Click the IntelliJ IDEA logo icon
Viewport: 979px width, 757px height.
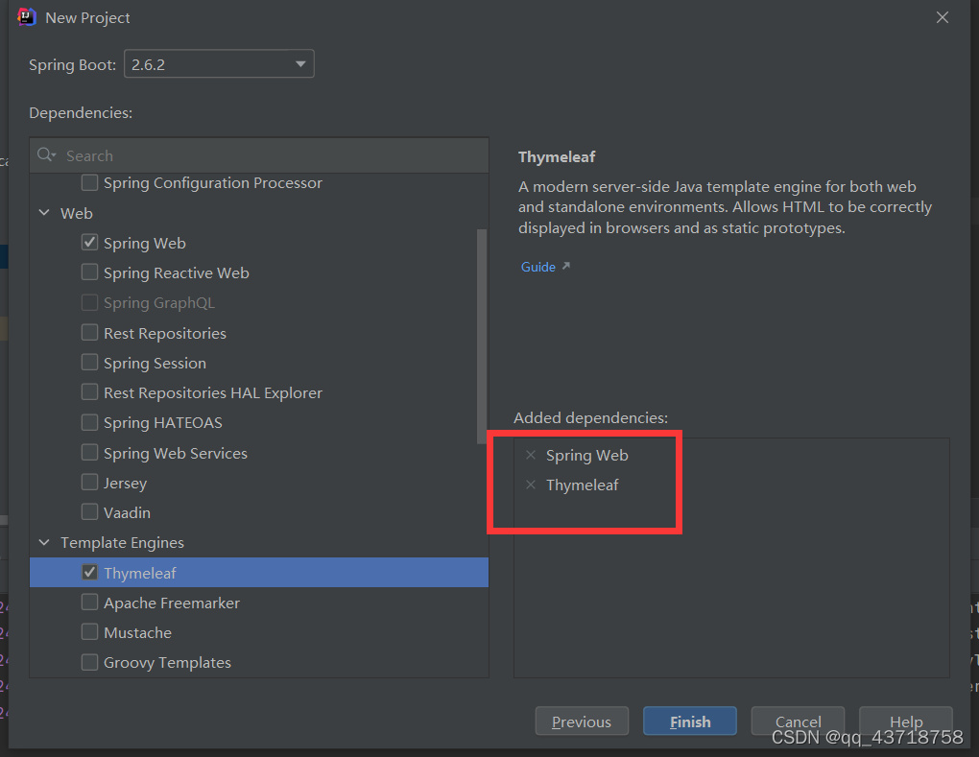pos(26,17)
